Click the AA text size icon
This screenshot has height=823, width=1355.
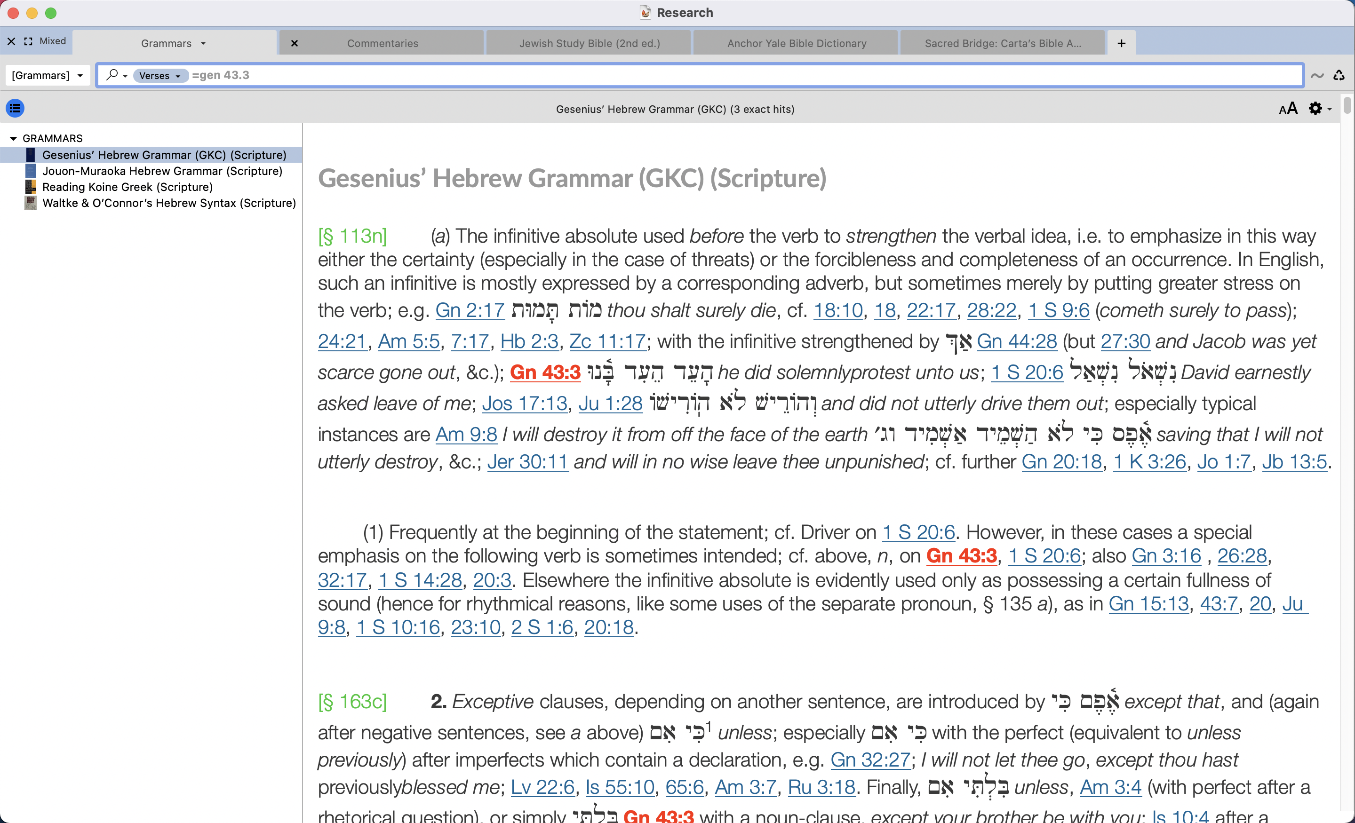(1287, 108)
